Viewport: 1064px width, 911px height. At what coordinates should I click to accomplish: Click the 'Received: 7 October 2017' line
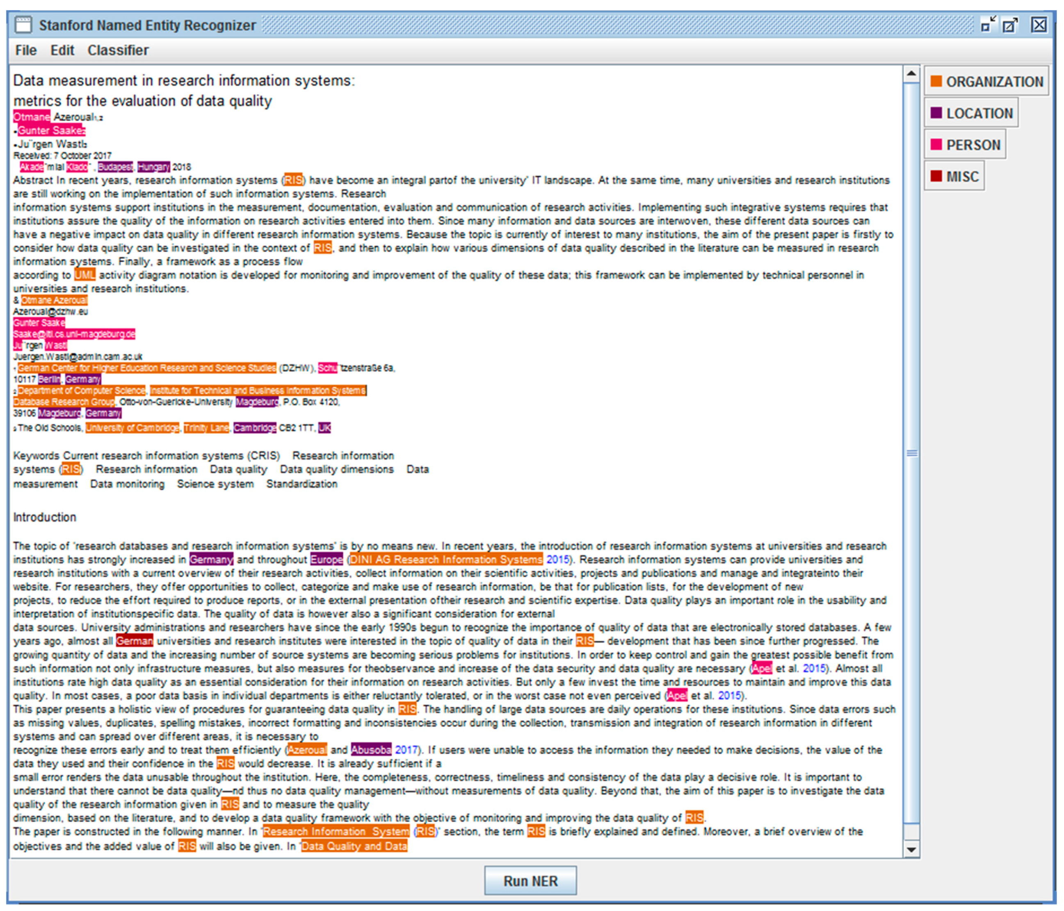(62, 155)
